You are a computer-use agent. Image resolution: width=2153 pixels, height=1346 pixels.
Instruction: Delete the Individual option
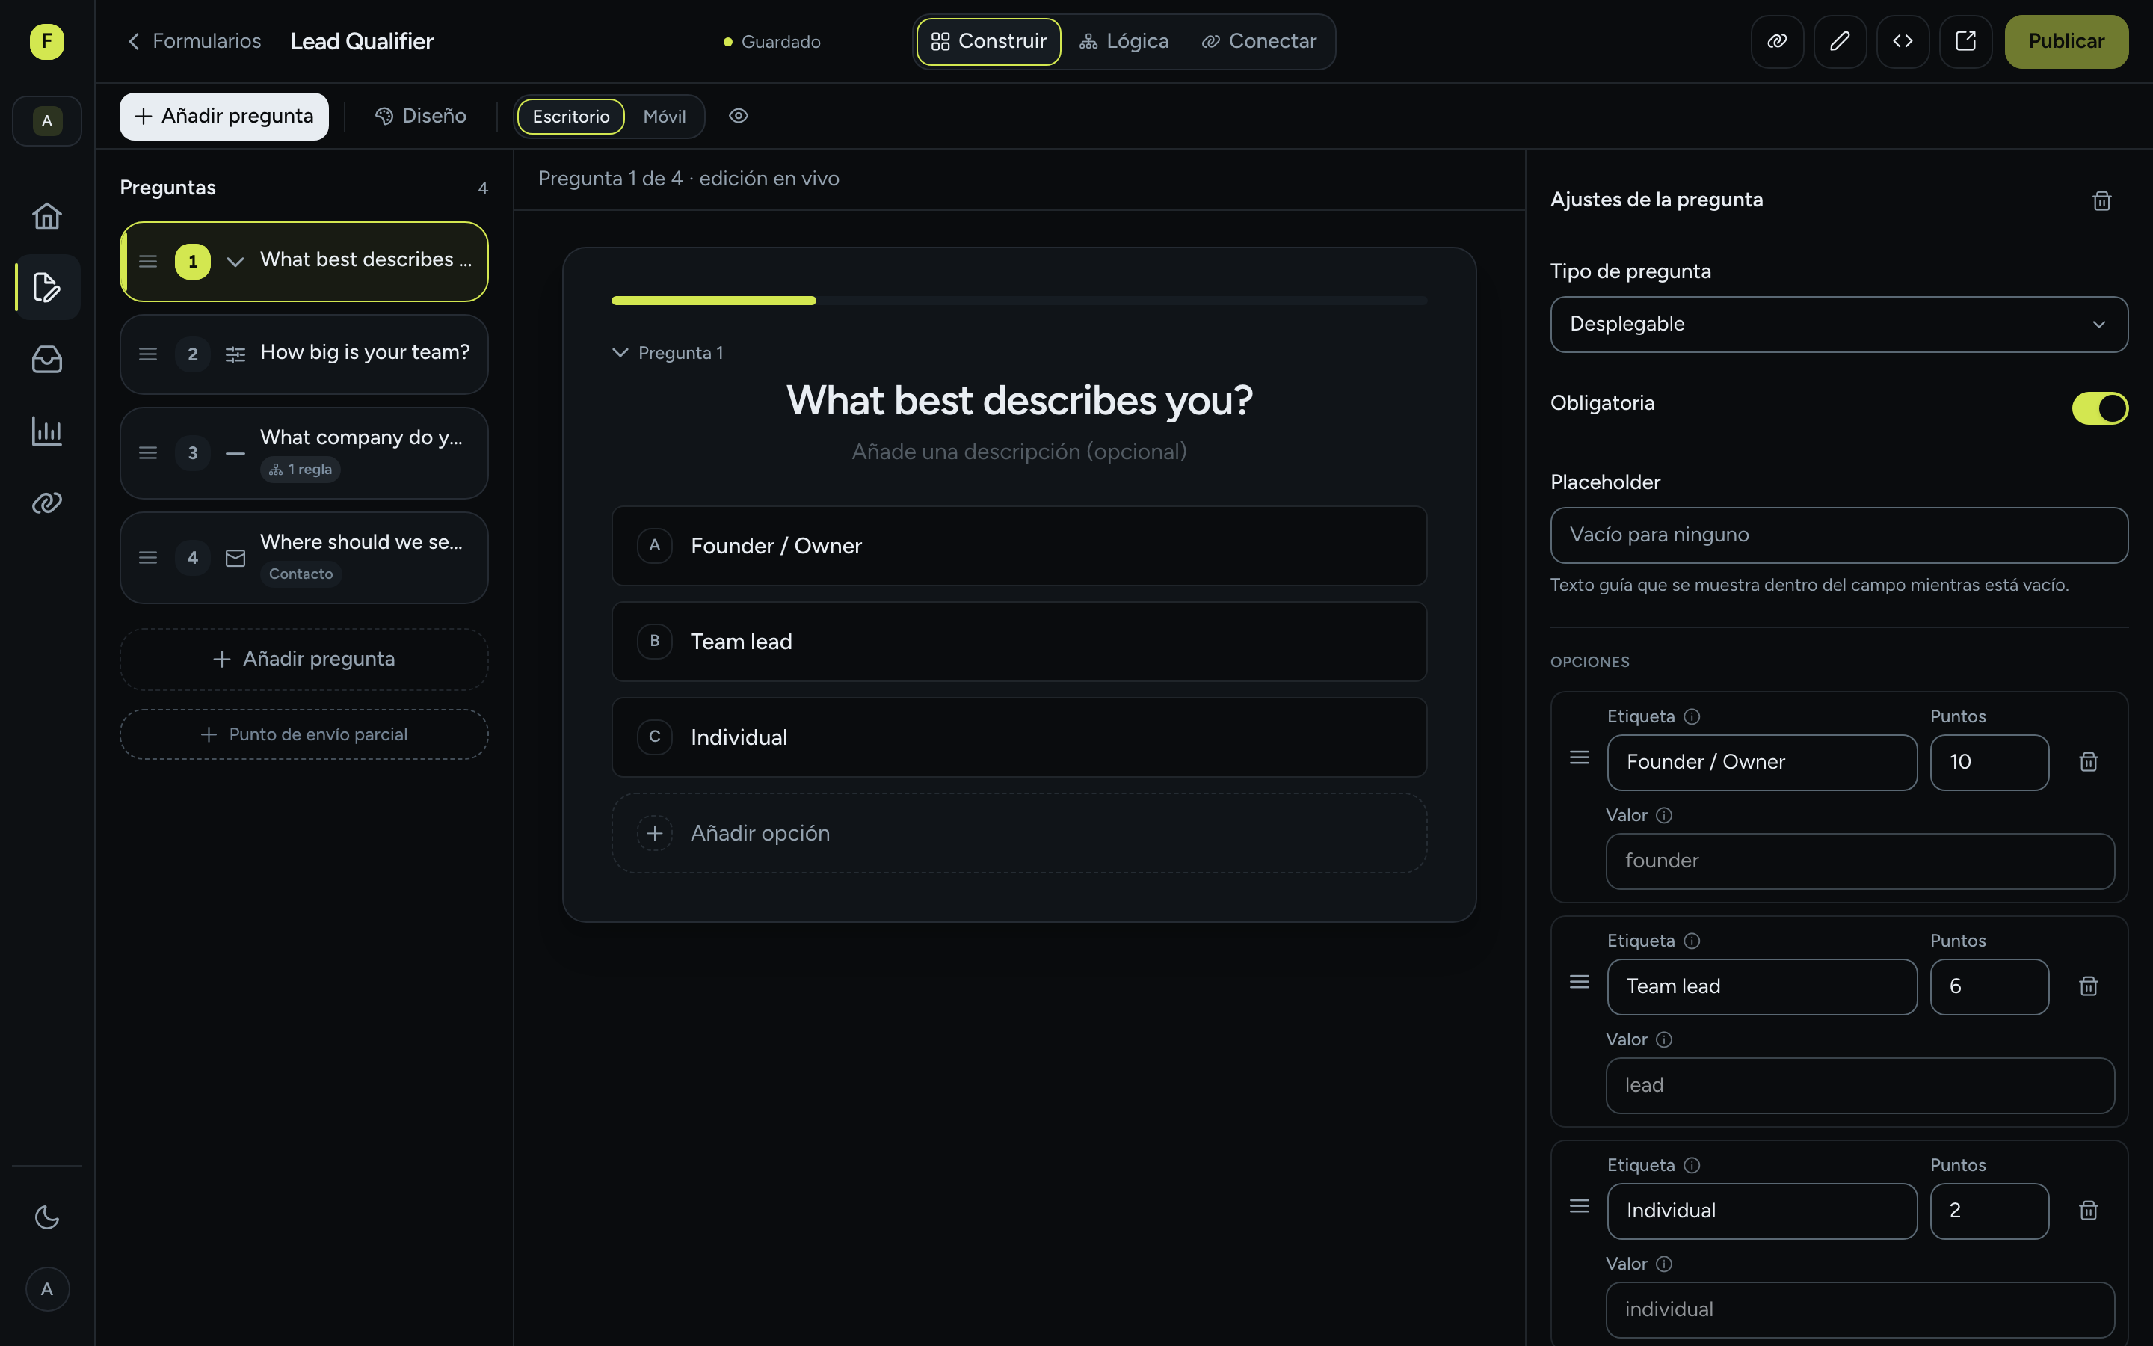point(2088,1211)
